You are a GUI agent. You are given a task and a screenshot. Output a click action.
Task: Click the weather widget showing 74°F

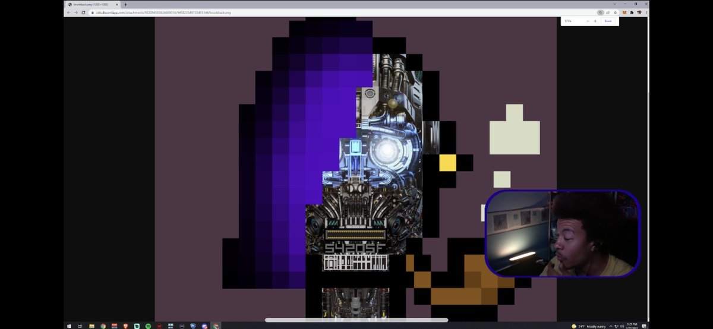[589, 326]
